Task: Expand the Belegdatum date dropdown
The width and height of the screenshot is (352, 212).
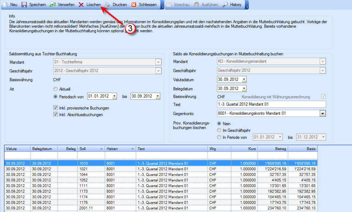Action: click(x=244, y=88)
